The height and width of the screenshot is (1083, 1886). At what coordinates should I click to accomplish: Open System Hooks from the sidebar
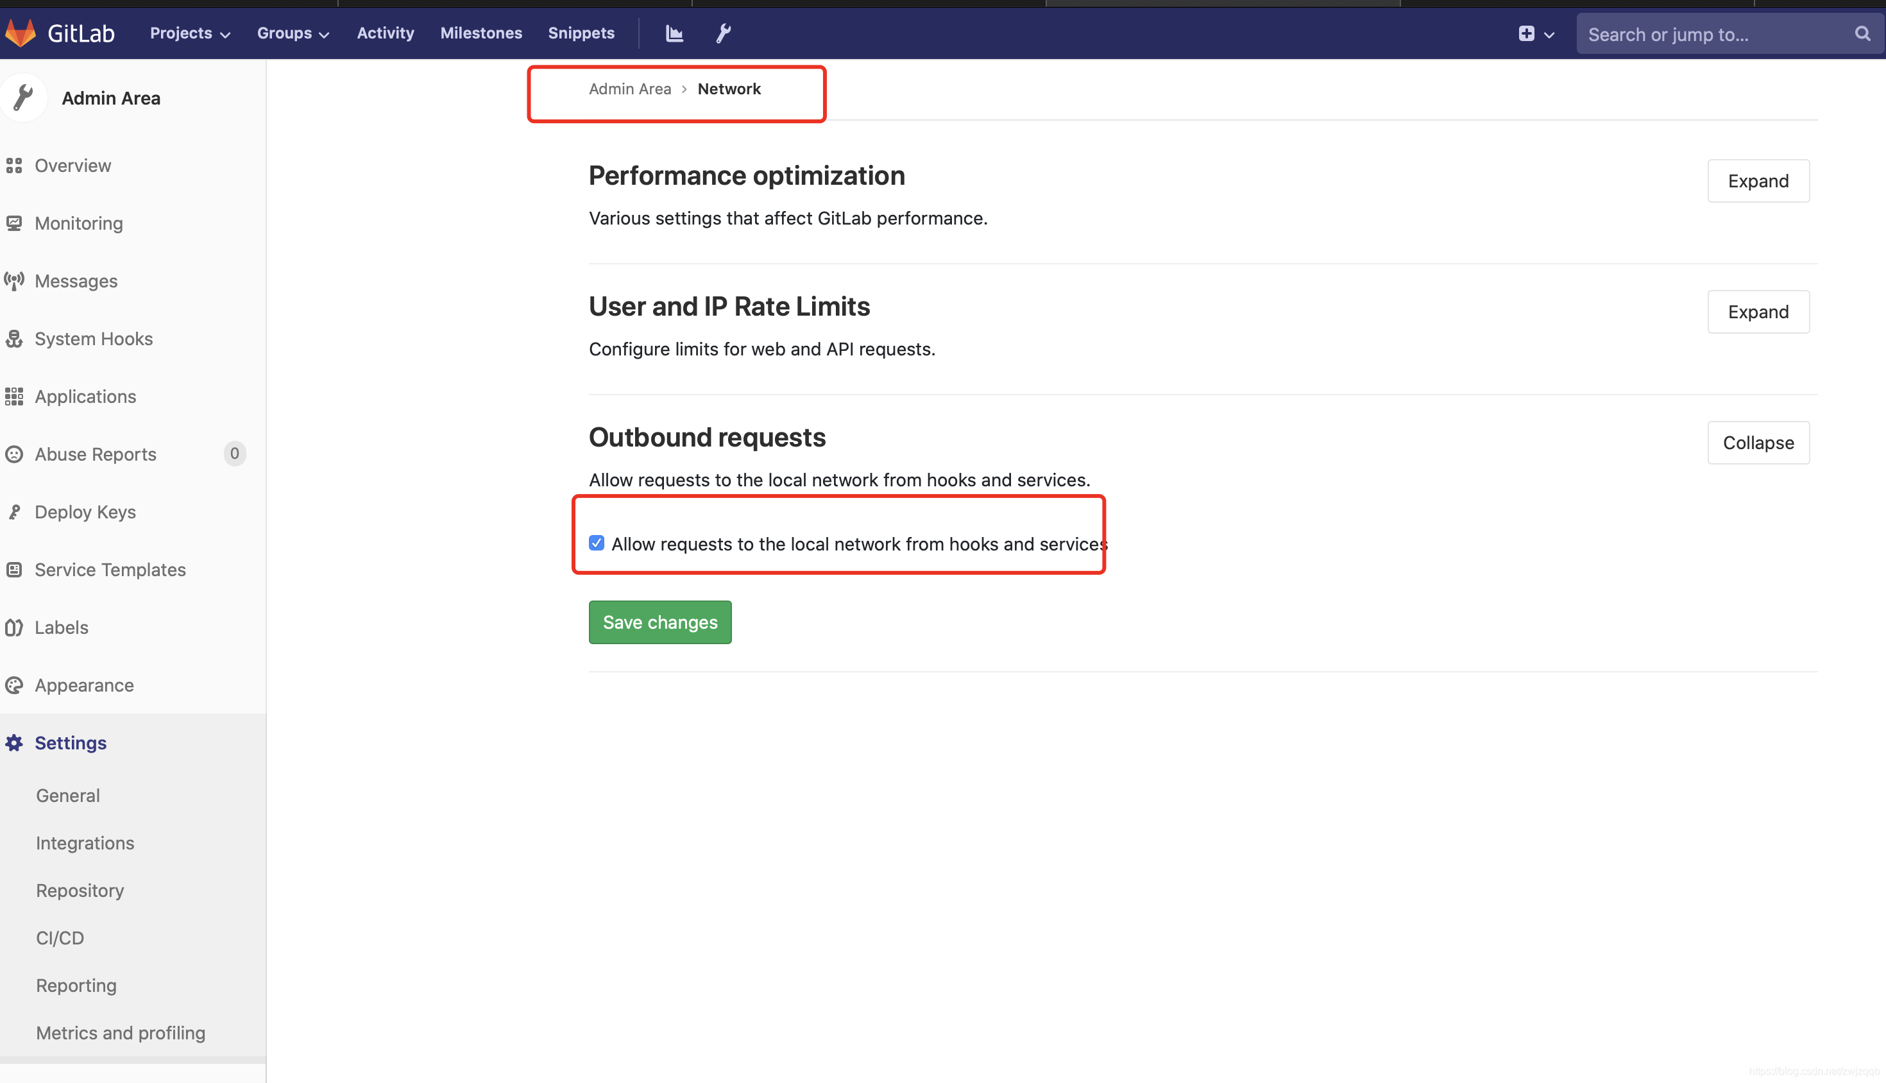click(93, 339)
